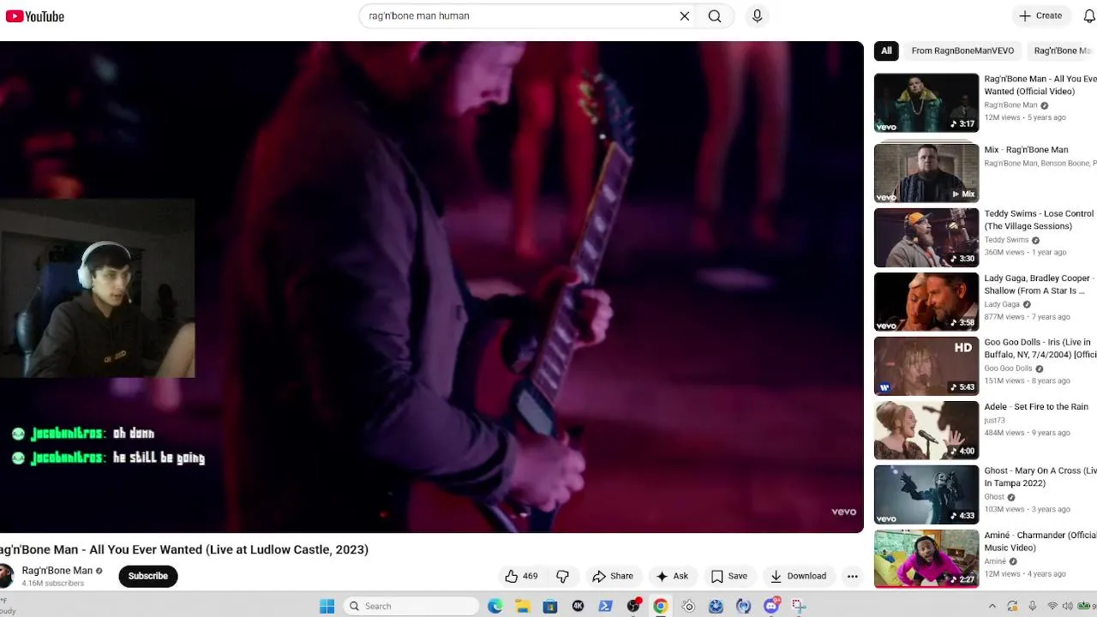Select the 'From RagnBoneManVEVO' chip
Viewport: 1097px width, 617px height.
coord(962,51)
